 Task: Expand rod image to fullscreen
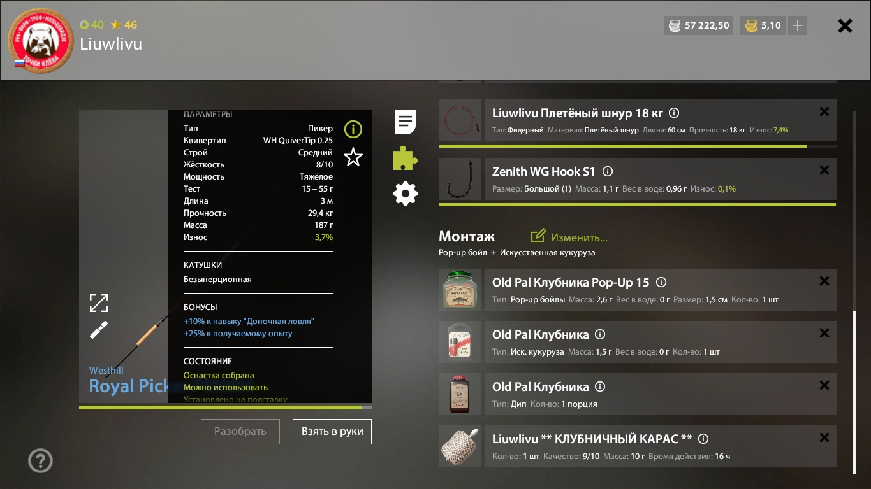coord(99,303)
